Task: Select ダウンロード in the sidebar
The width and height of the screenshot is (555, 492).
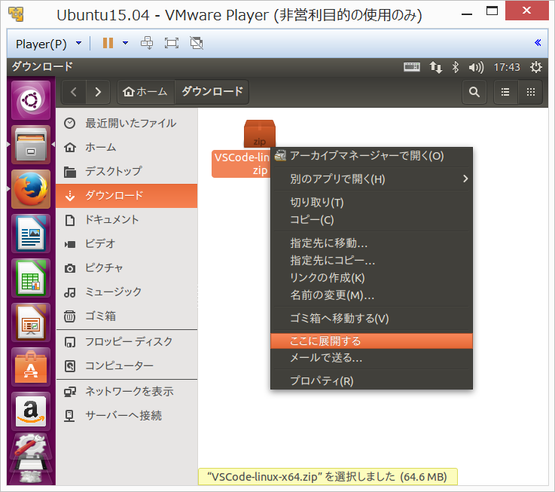Action: [127, 196]
